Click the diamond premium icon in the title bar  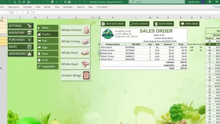(x=210, y=2)
